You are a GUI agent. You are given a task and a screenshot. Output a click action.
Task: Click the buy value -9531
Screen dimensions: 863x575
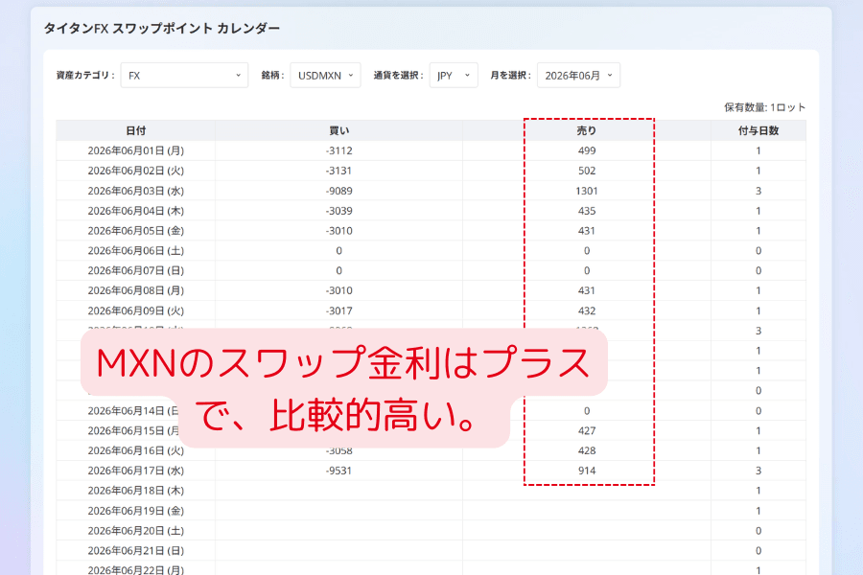(x=338, y=471)
